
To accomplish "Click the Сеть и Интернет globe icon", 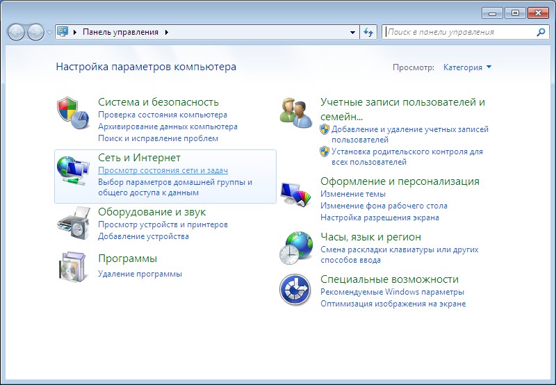I will 73,170.
